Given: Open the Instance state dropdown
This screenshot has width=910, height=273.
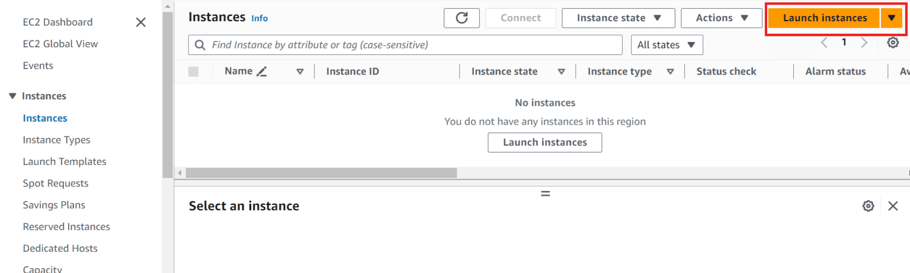Looking at the screenshot, I should pyautogui.click(x=618, y=18).
